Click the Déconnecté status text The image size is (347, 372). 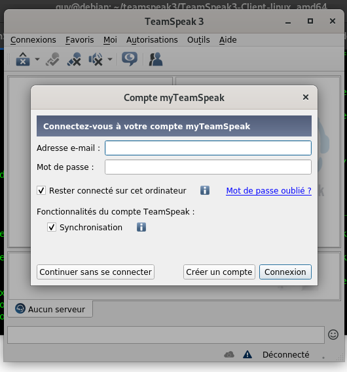point(285,355)
